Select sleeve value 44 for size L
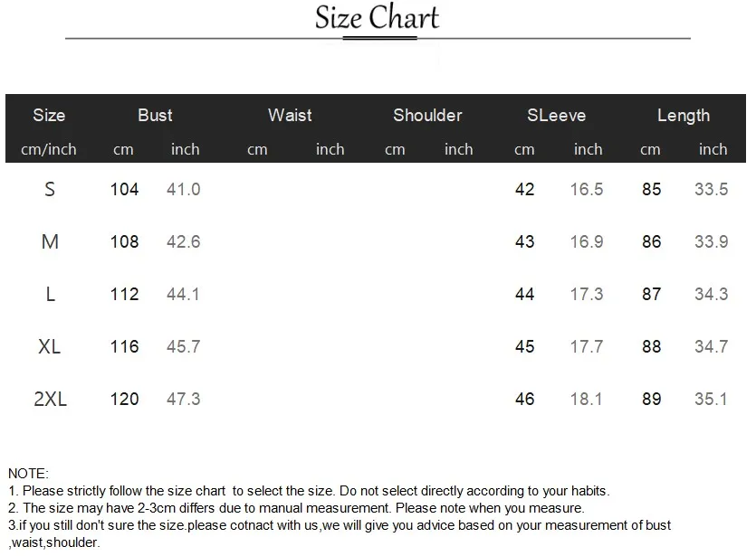 tap(524, 294)
